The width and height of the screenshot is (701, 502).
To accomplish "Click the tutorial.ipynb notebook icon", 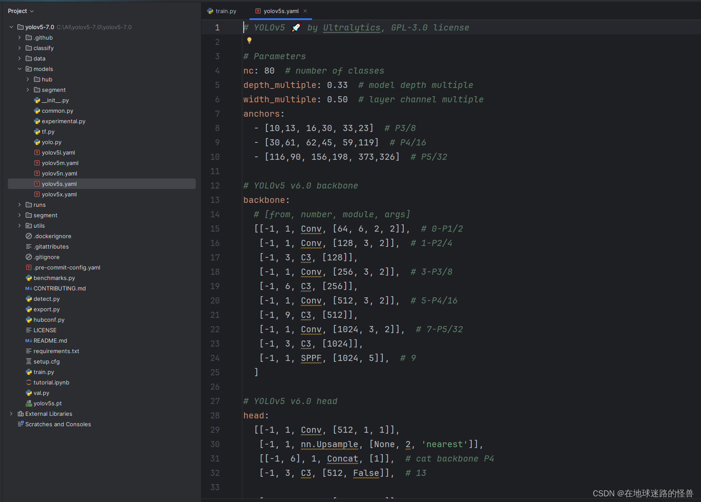I will [29, 382].
